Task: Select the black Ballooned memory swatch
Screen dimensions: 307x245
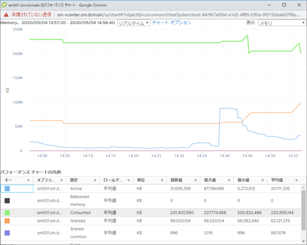Action: [7, 201]
